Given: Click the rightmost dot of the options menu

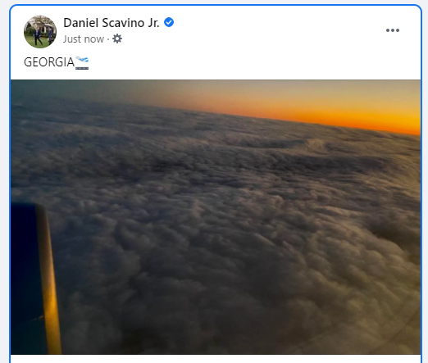Looking at the screenshot, I should [398, 30].
